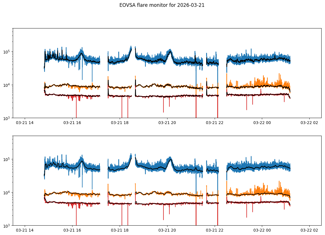Click the top plot's 03-22 00 tick label
The image size is (325, 235).
pyautogui.click(x=262, y=123)
